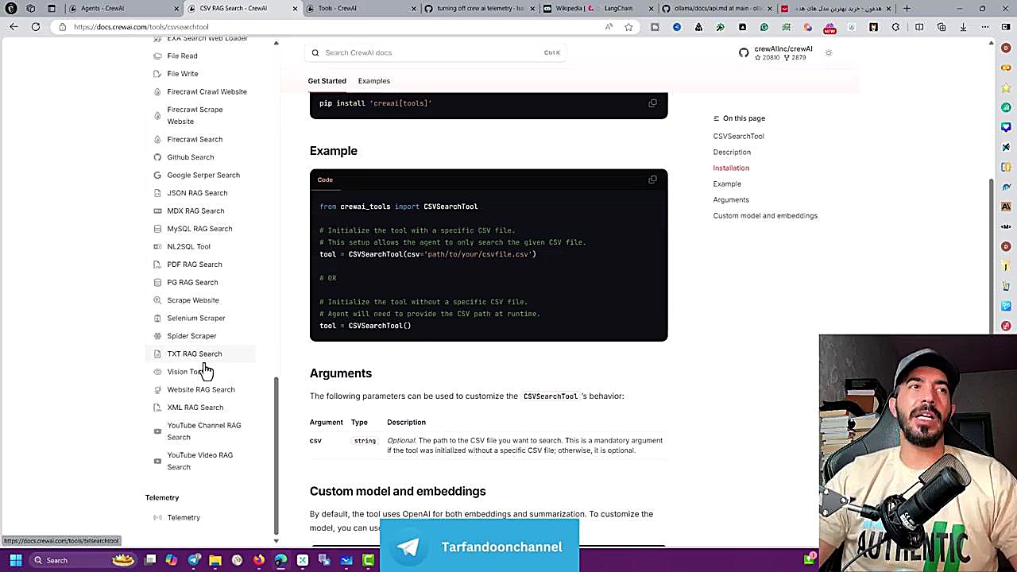Open the Telemetry page link
The height and width of the screenshot is (572, 1017).
point(184,517)
